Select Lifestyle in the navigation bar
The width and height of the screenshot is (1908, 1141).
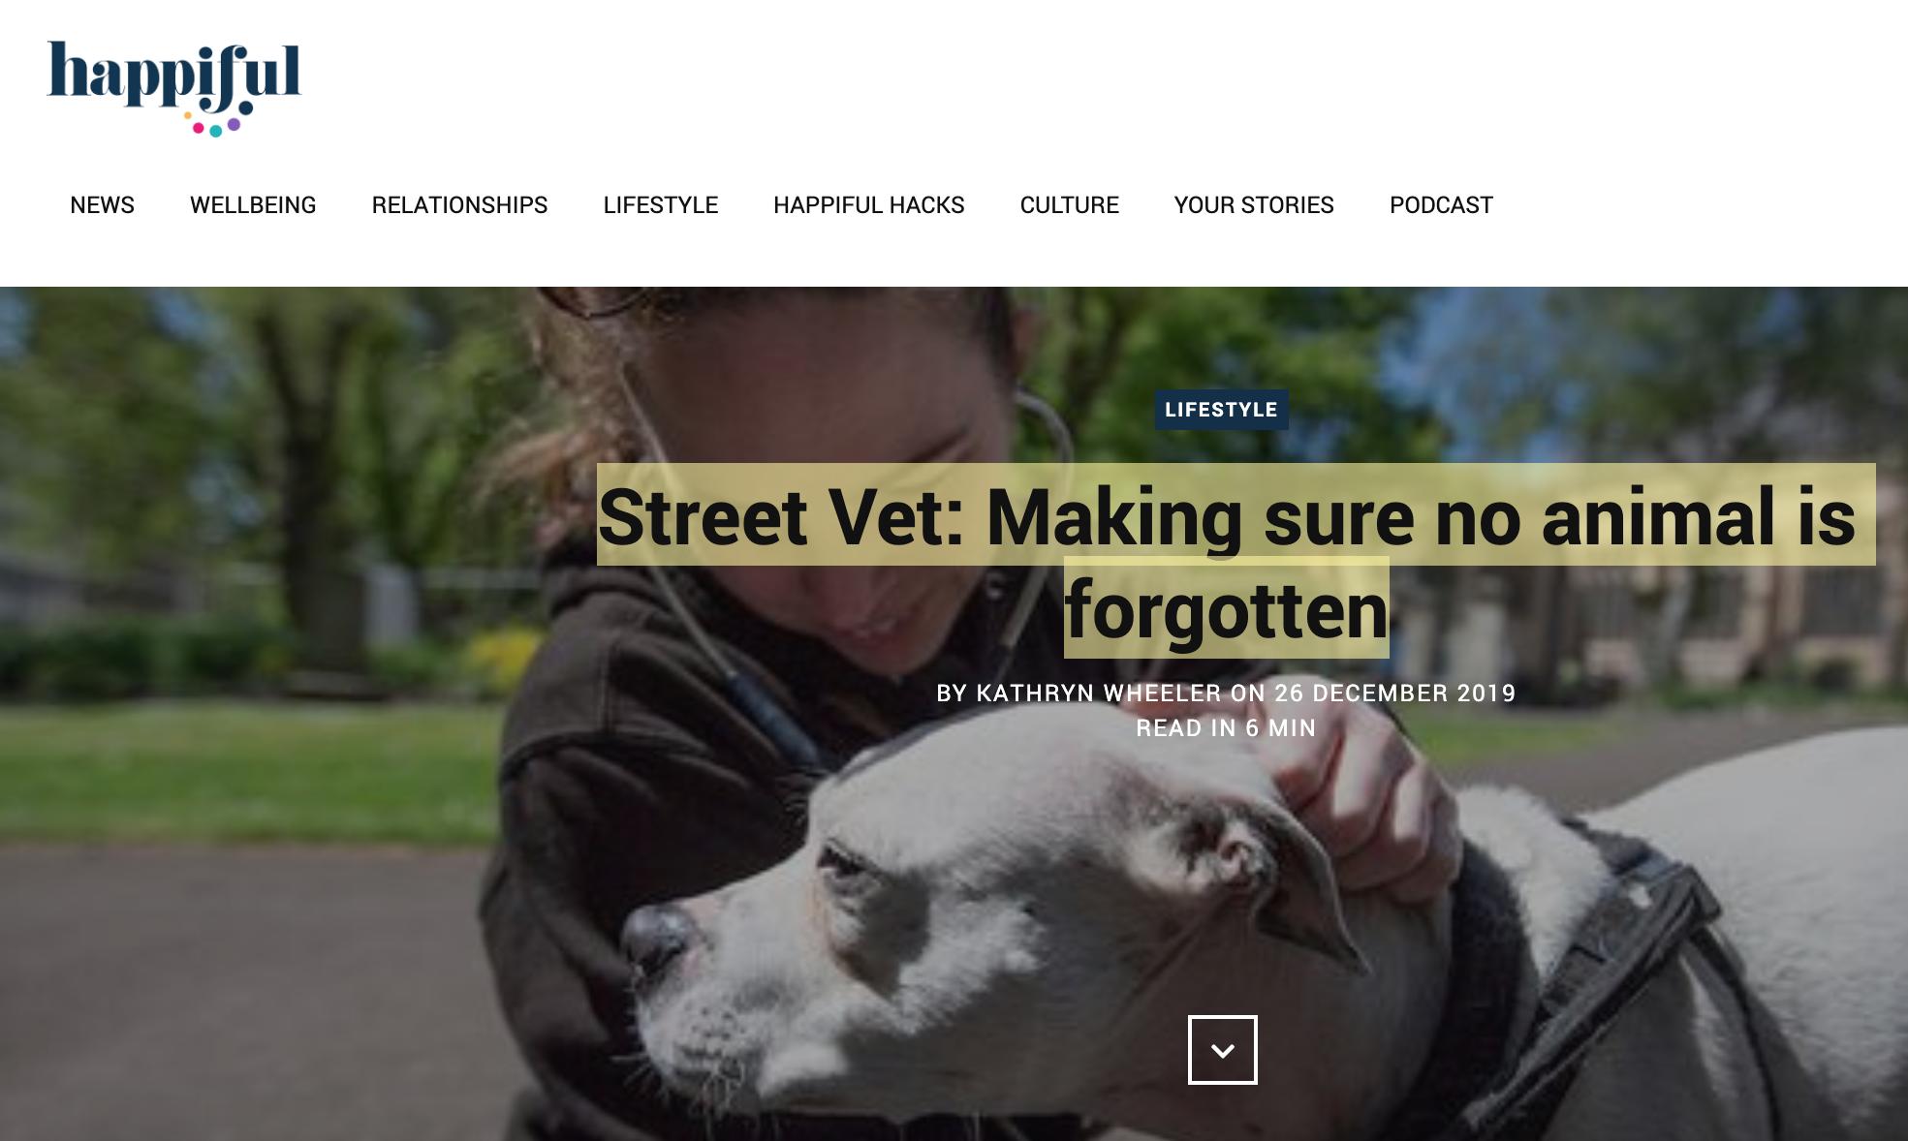point(660,205)
